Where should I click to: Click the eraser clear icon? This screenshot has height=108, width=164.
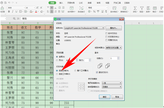(42, 12)
